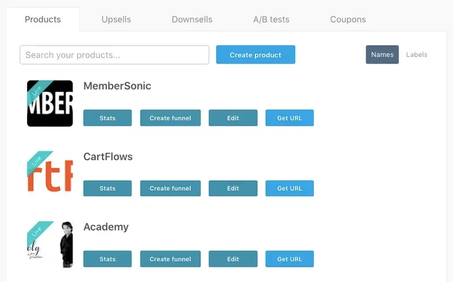453x282 pixels.
Task: Open the MemberSonic product thumbnail
Action: pos(50,103)
